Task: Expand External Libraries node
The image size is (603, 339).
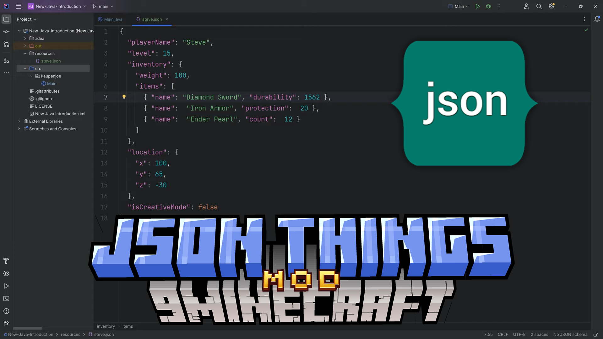Action: (x=19, y=121)
